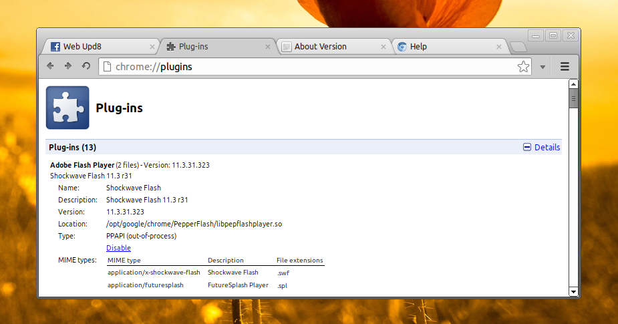
Task: Click the scrollbar down arrow
Action: pyautogui.click(x=573, y=292)
